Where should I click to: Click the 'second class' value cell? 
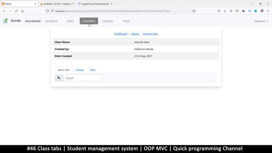click(176, 42)
